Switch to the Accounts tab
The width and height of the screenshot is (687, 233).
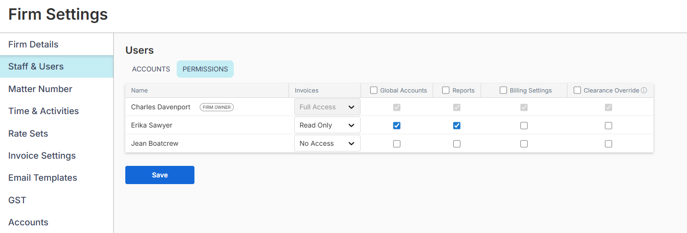point(151,69)
